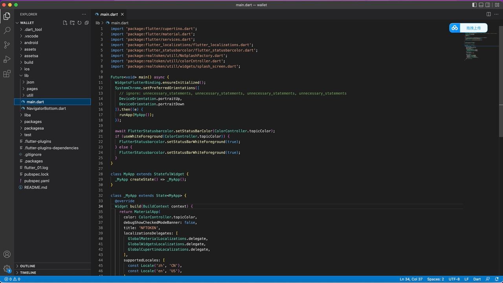
Task: Open the Accounts menu icon
Action: (7, 254)
